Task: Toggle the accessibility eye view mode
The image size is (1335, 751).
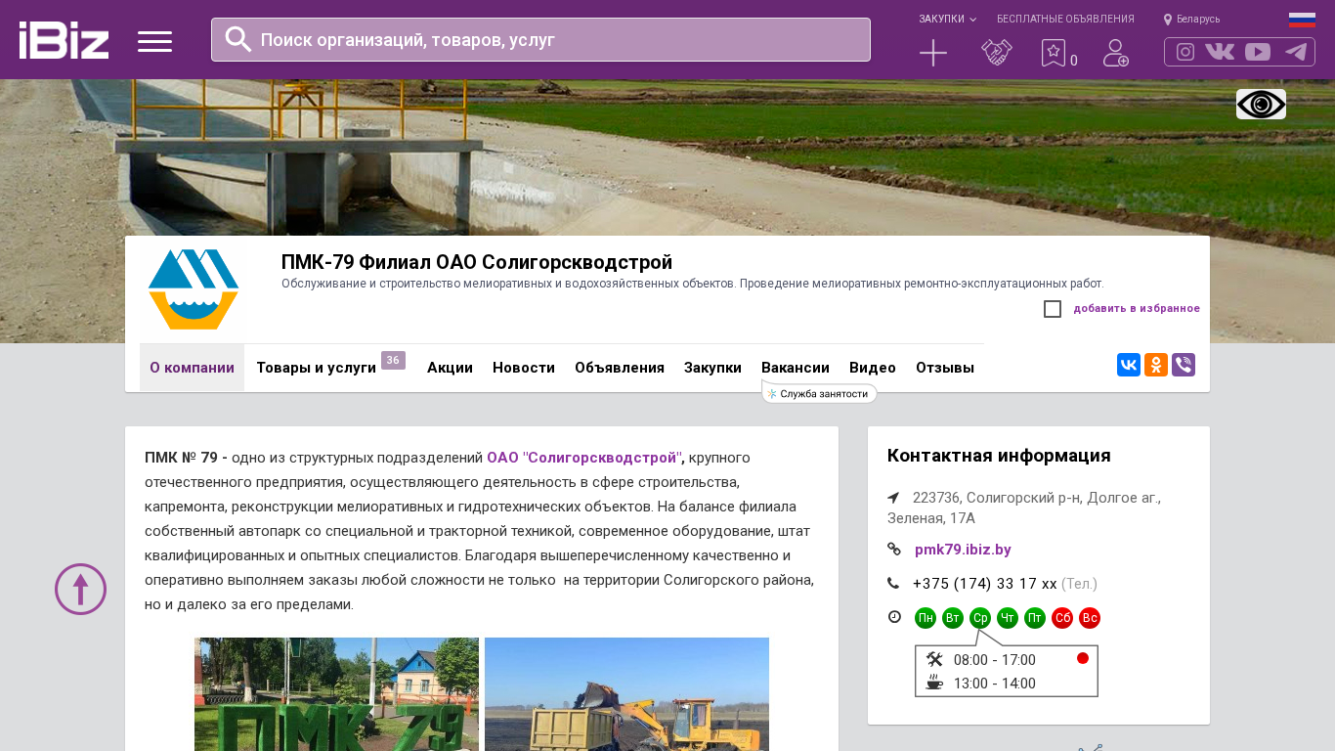Action: click(1261, 104)
